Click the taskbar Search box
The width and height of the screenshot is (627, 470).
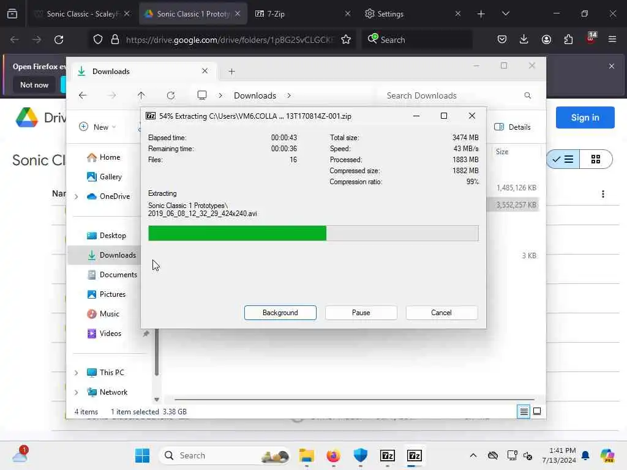point(225,455)
